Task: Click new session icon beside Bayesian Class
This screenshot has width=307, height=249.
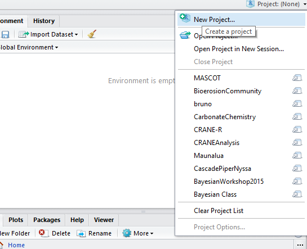Action: point(297,194)
